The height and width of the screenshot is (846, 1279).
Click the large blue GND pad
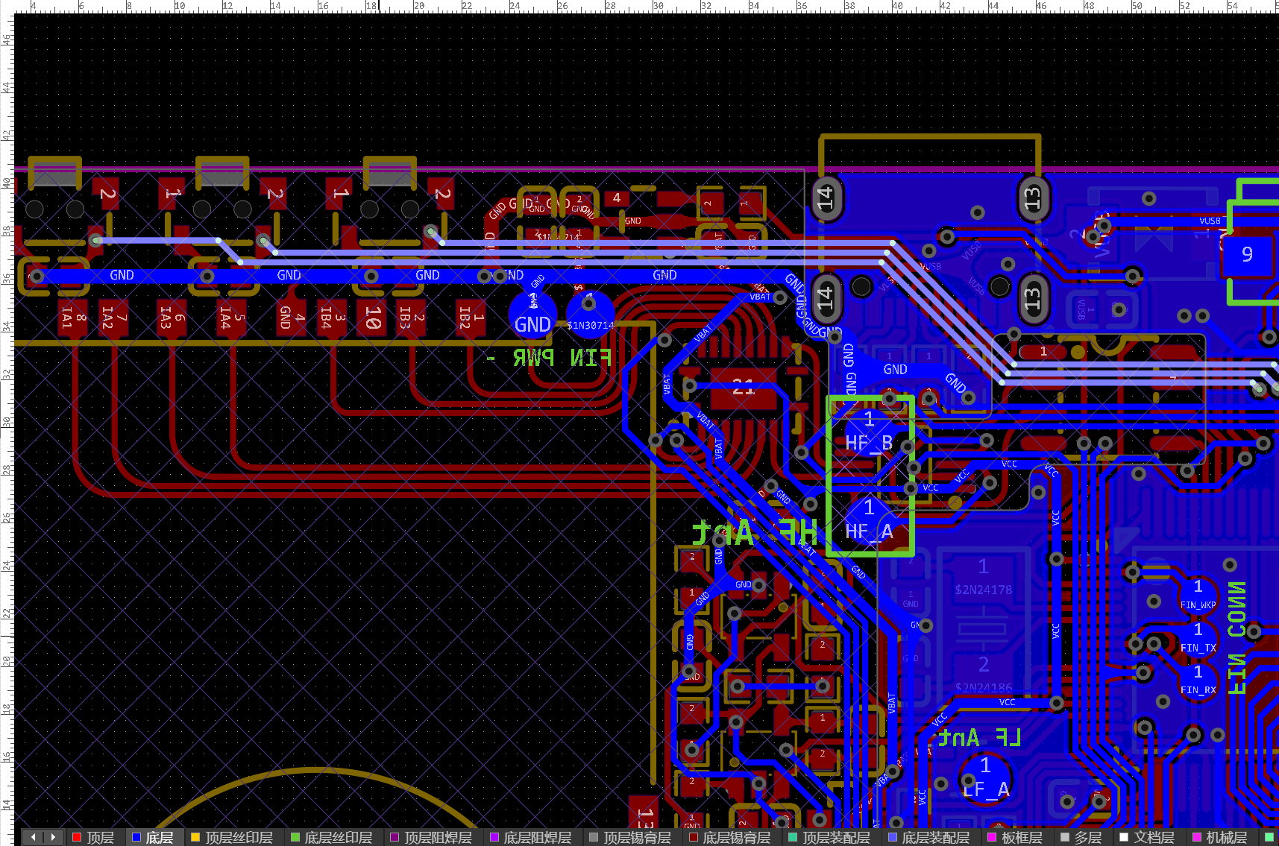pos(532,315)
